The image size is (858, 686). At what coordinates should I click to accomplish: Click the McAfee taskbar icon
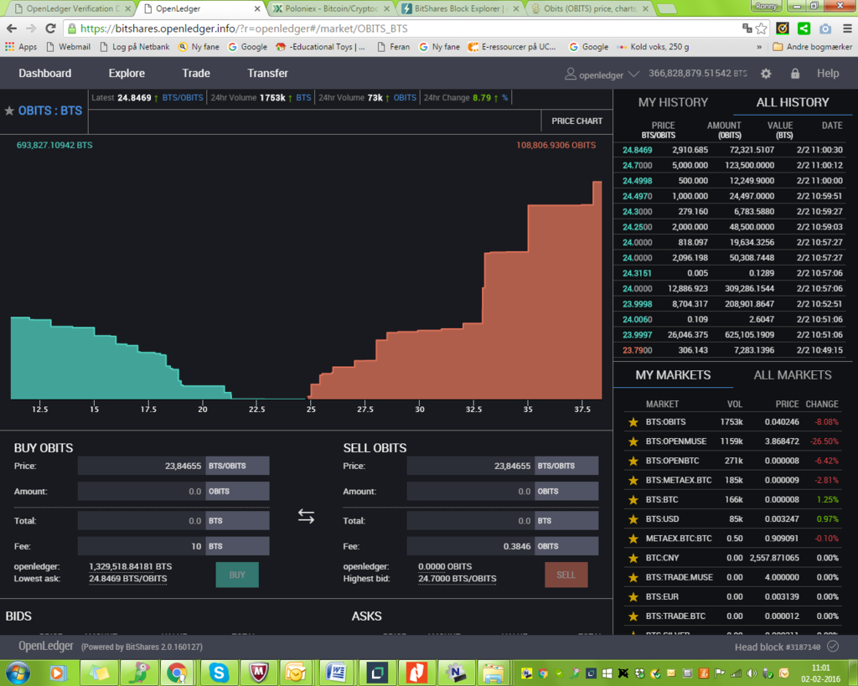coord(258,673)
